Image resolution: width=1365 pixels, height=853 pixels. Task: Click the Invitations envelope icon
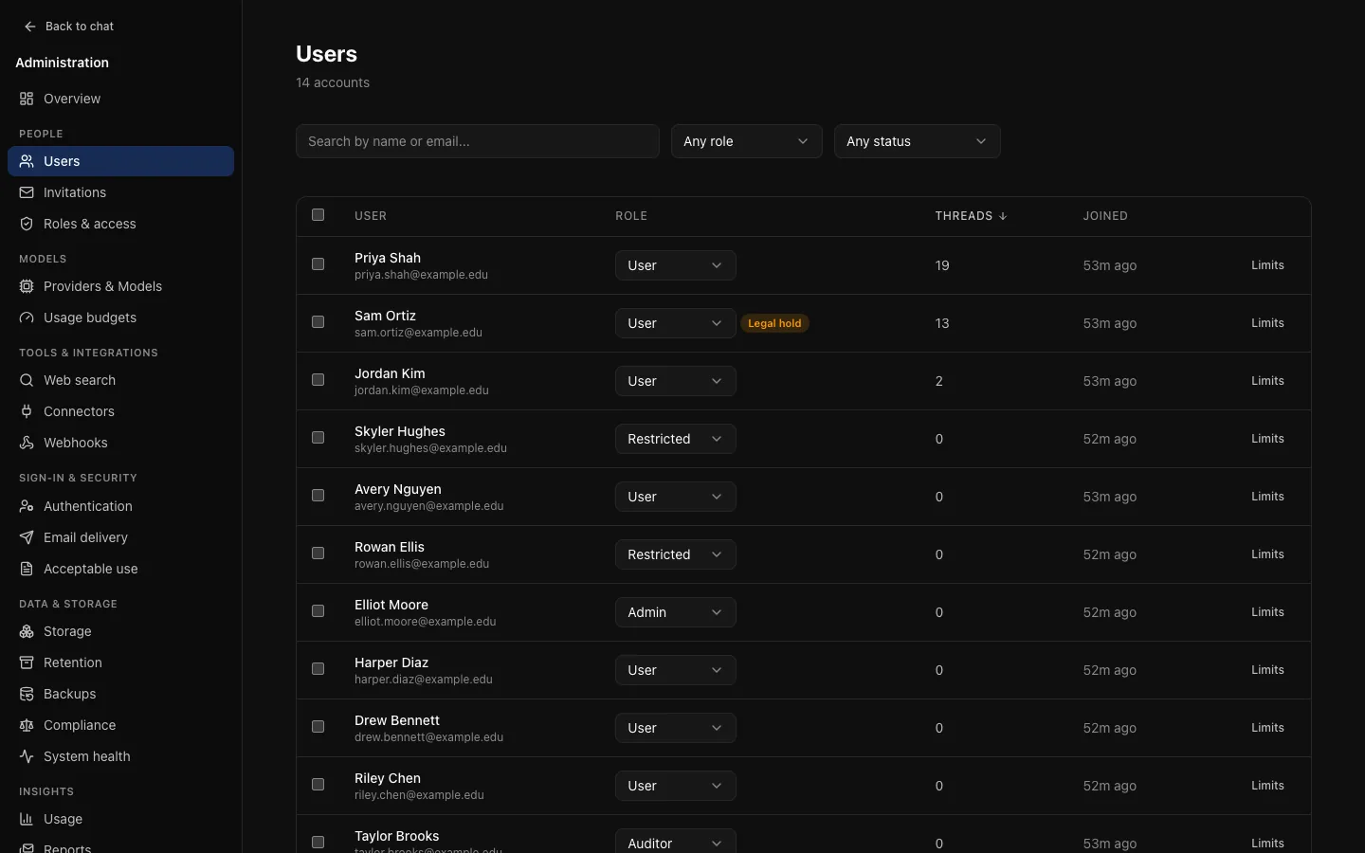click(x=27, y=192)
